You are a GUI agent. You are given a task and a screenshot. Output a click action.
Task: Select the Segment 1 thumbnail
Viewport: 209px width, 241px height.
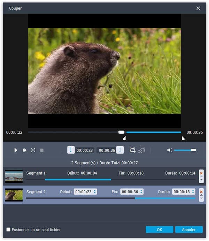tap(14, 176)
